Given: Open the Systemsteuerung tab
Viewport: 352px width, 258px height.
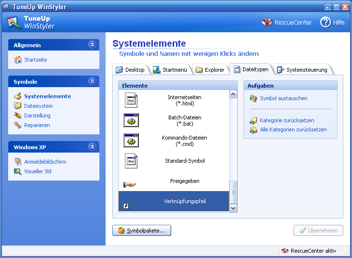Looking at the screenshot, I should point(302,70).
